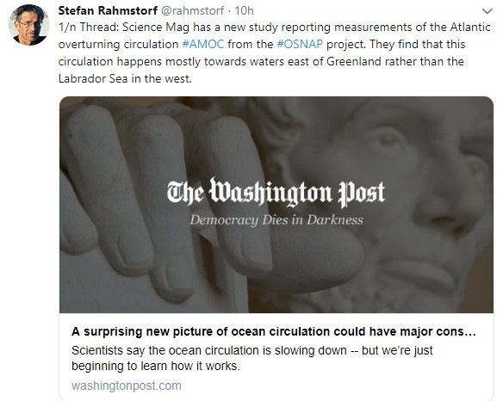Click the 'beginning to learn how it works' text
503x401 pixels.
coord(156,366)
